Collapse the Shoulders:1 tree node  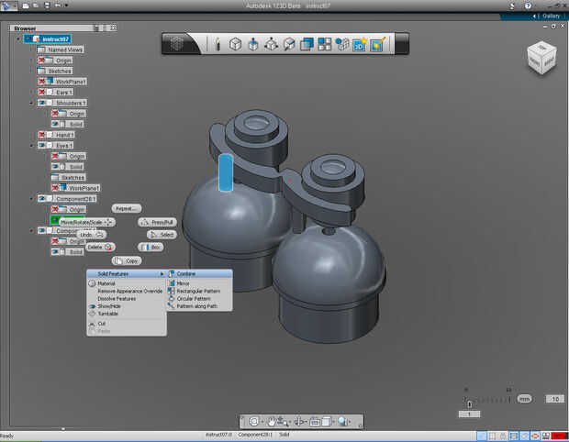pyautogui.click(x=32, y=103)
